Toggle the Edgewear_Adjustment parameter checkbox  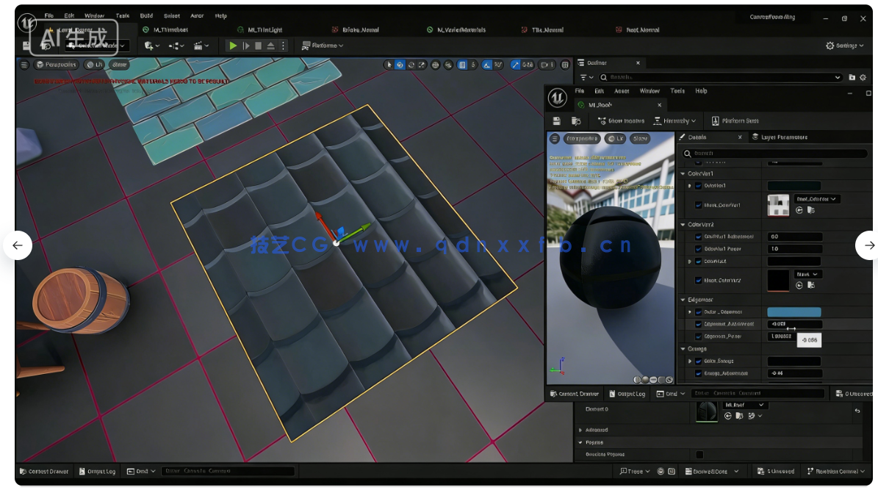[698, 323]
